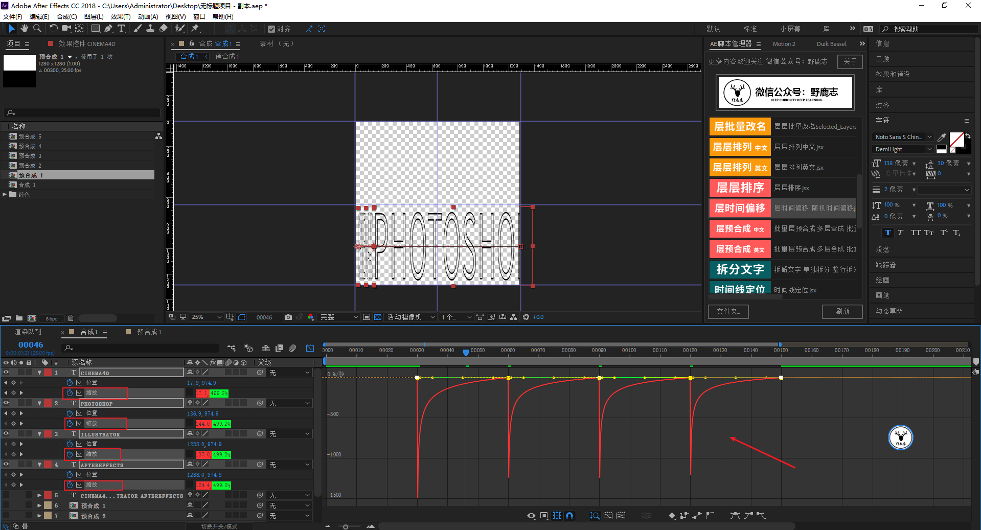Toggle the 对齐 snapping checkbox
This screenshot has height=530, width=981.
[271, 29]
